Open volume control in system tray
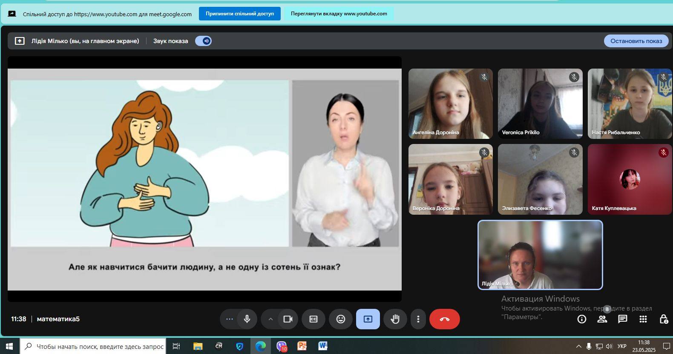673x354 pixels. pos(609,346)
